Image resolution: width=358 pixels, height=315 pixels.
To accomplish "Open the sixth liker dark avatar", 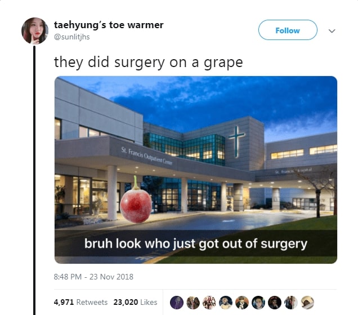I will (x=258, y=303).
